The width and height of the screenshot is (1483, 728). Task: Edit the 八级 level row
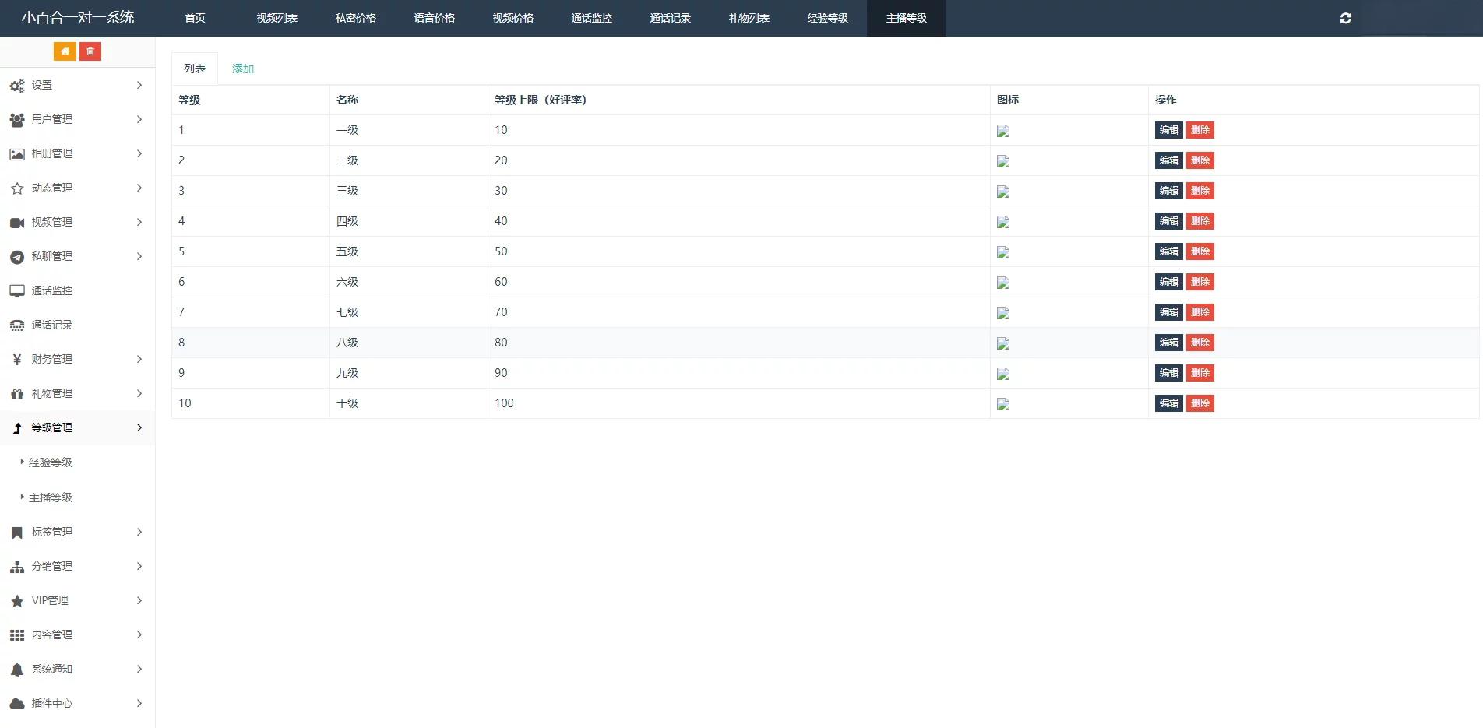[x=1169, y=343]
